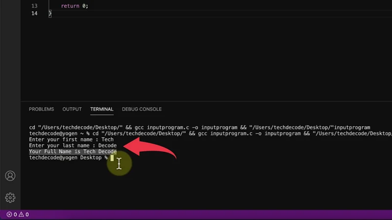
Task: Click line number 13 in the gutter
Action: (34, 5)
